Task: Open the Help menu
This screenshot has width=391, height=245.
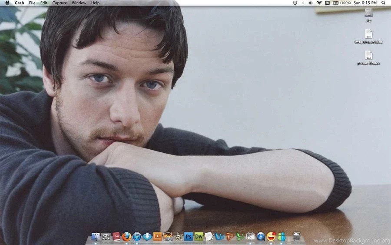Action: [x=95, y=3]
